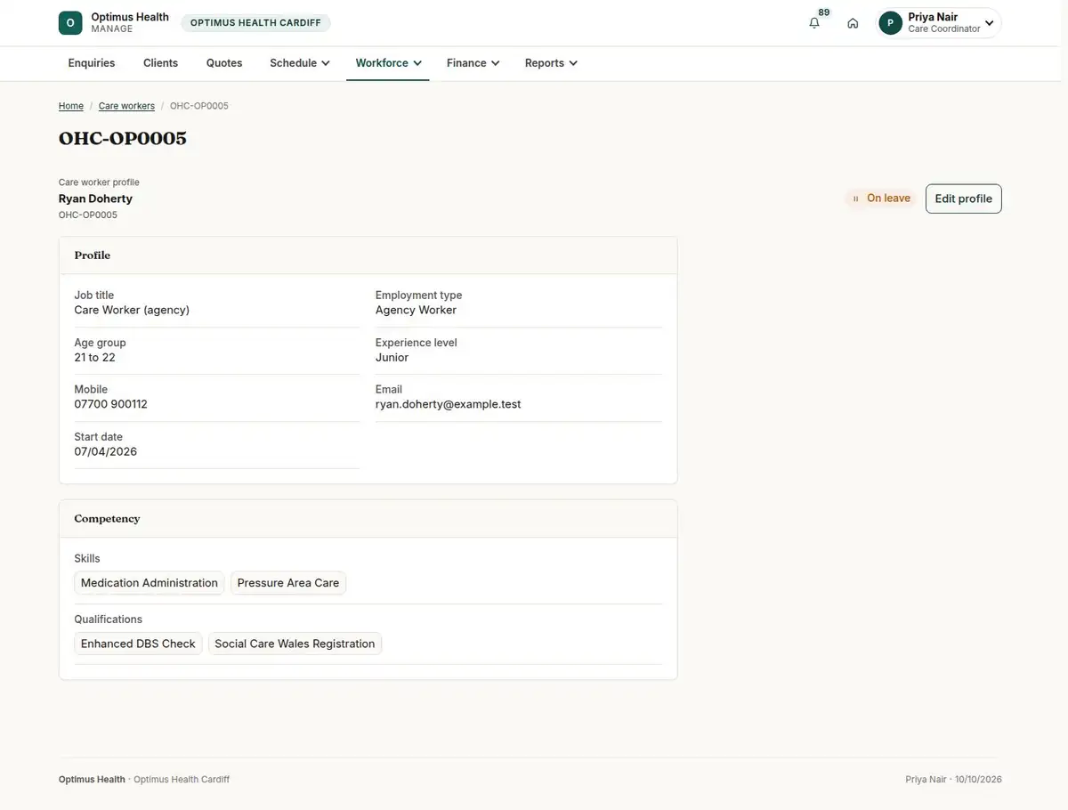The height and width of the screenshot is (810, 1068).
Task: Click the OHC-OP0005 breadcrumb text
Action: pyautogui.click(x=199, y=106)
